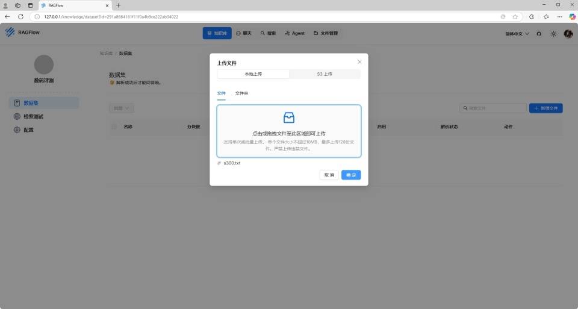The image size is (578, 309).
Task: Open the 简体中文 language dropdown
Action: coord(517,34)
